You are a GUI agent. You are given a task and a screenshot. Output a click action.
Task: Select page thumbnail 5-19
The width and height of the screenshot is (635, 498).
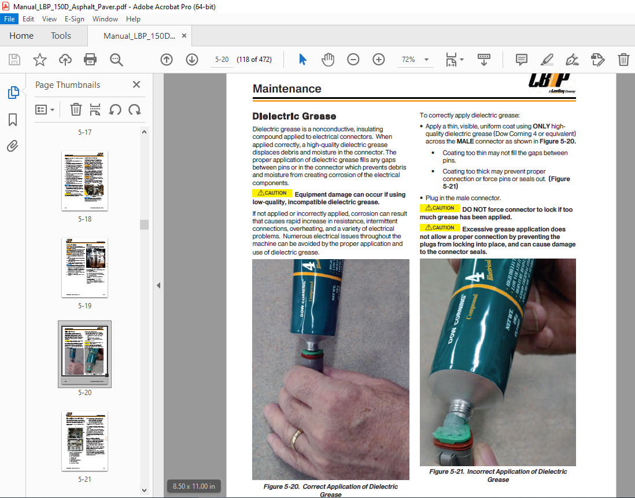[84, 267]
